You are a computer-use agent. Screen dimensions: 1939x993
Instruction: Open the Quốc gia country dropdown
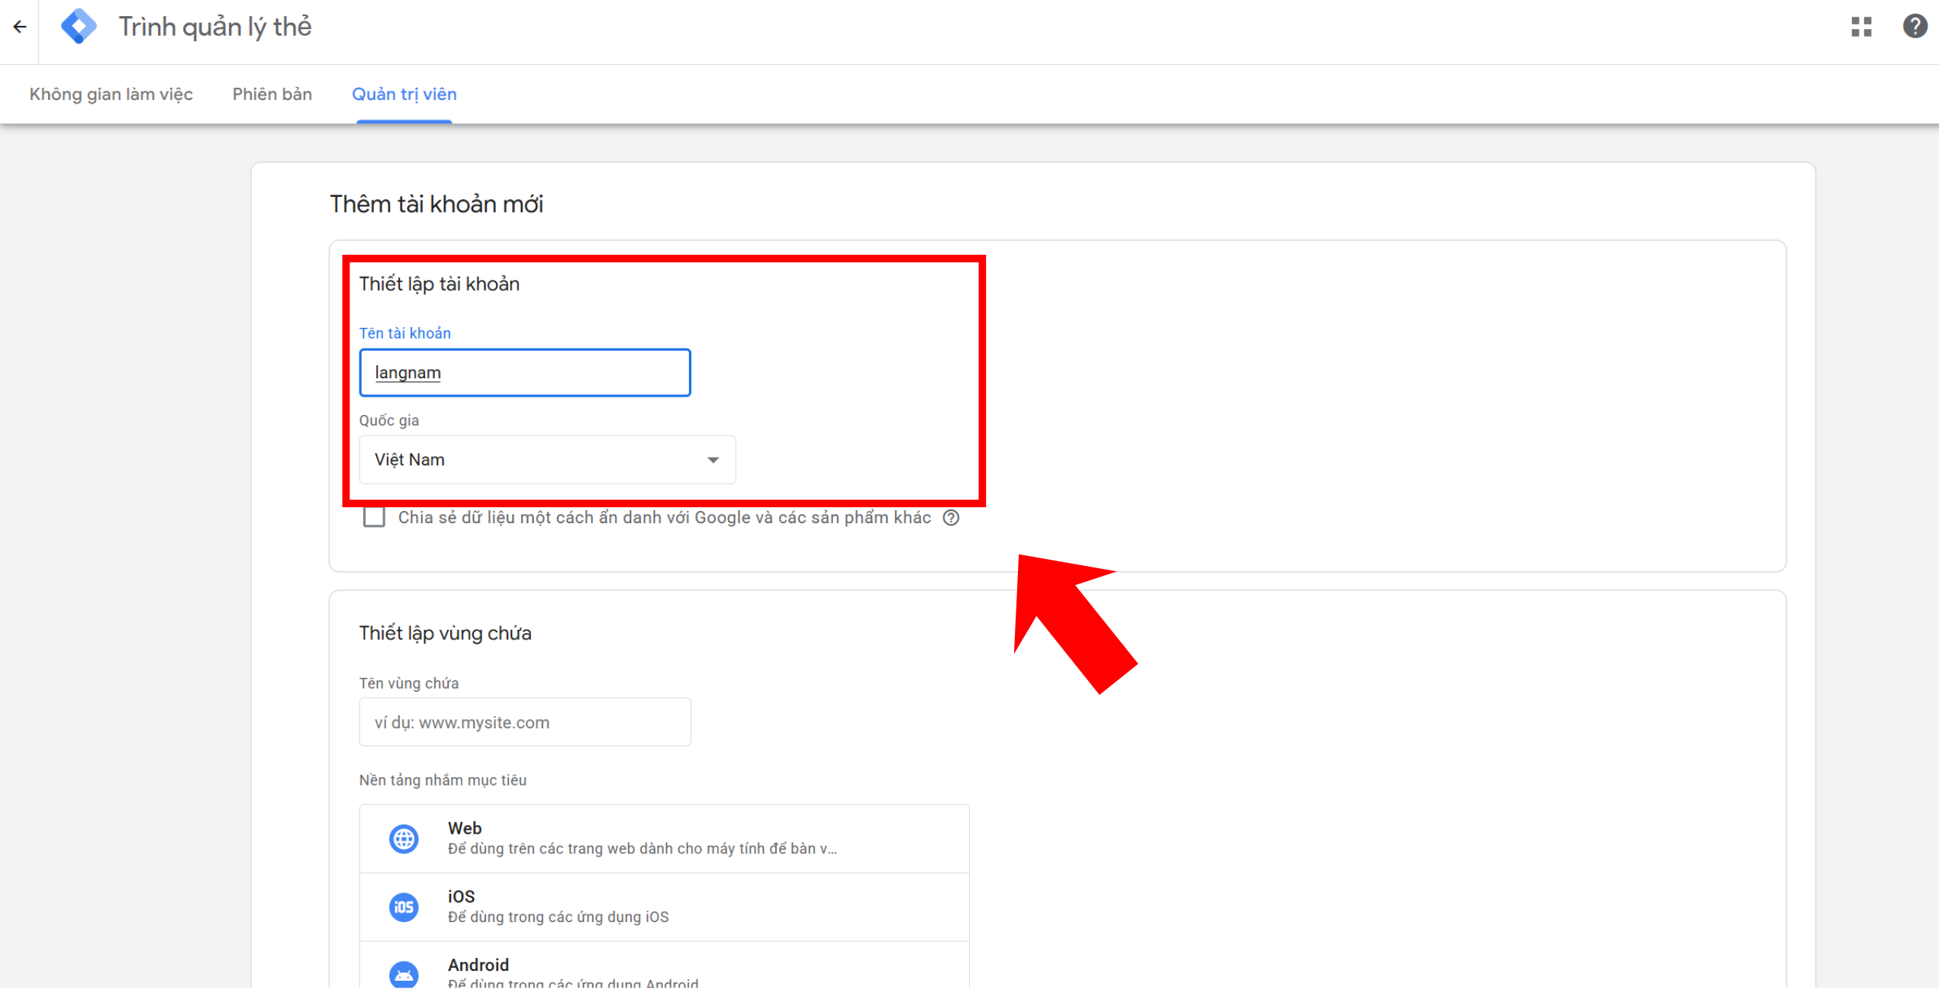pos(547,460)
